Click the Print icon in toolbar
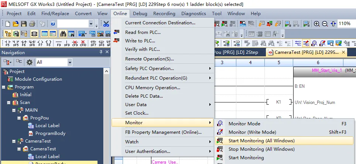 click(x=32, y=24)
